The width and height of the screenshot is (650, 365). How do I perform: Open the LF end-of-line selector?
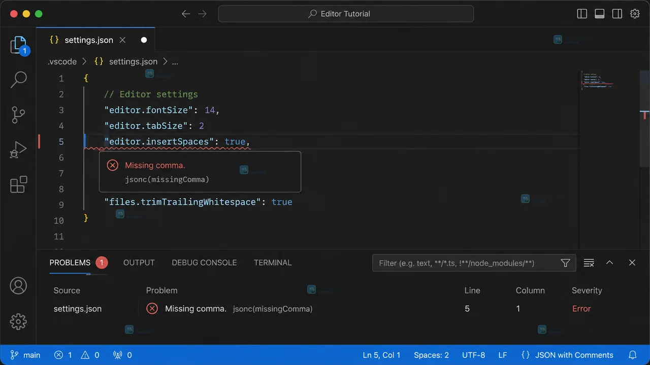click(502, 355)
